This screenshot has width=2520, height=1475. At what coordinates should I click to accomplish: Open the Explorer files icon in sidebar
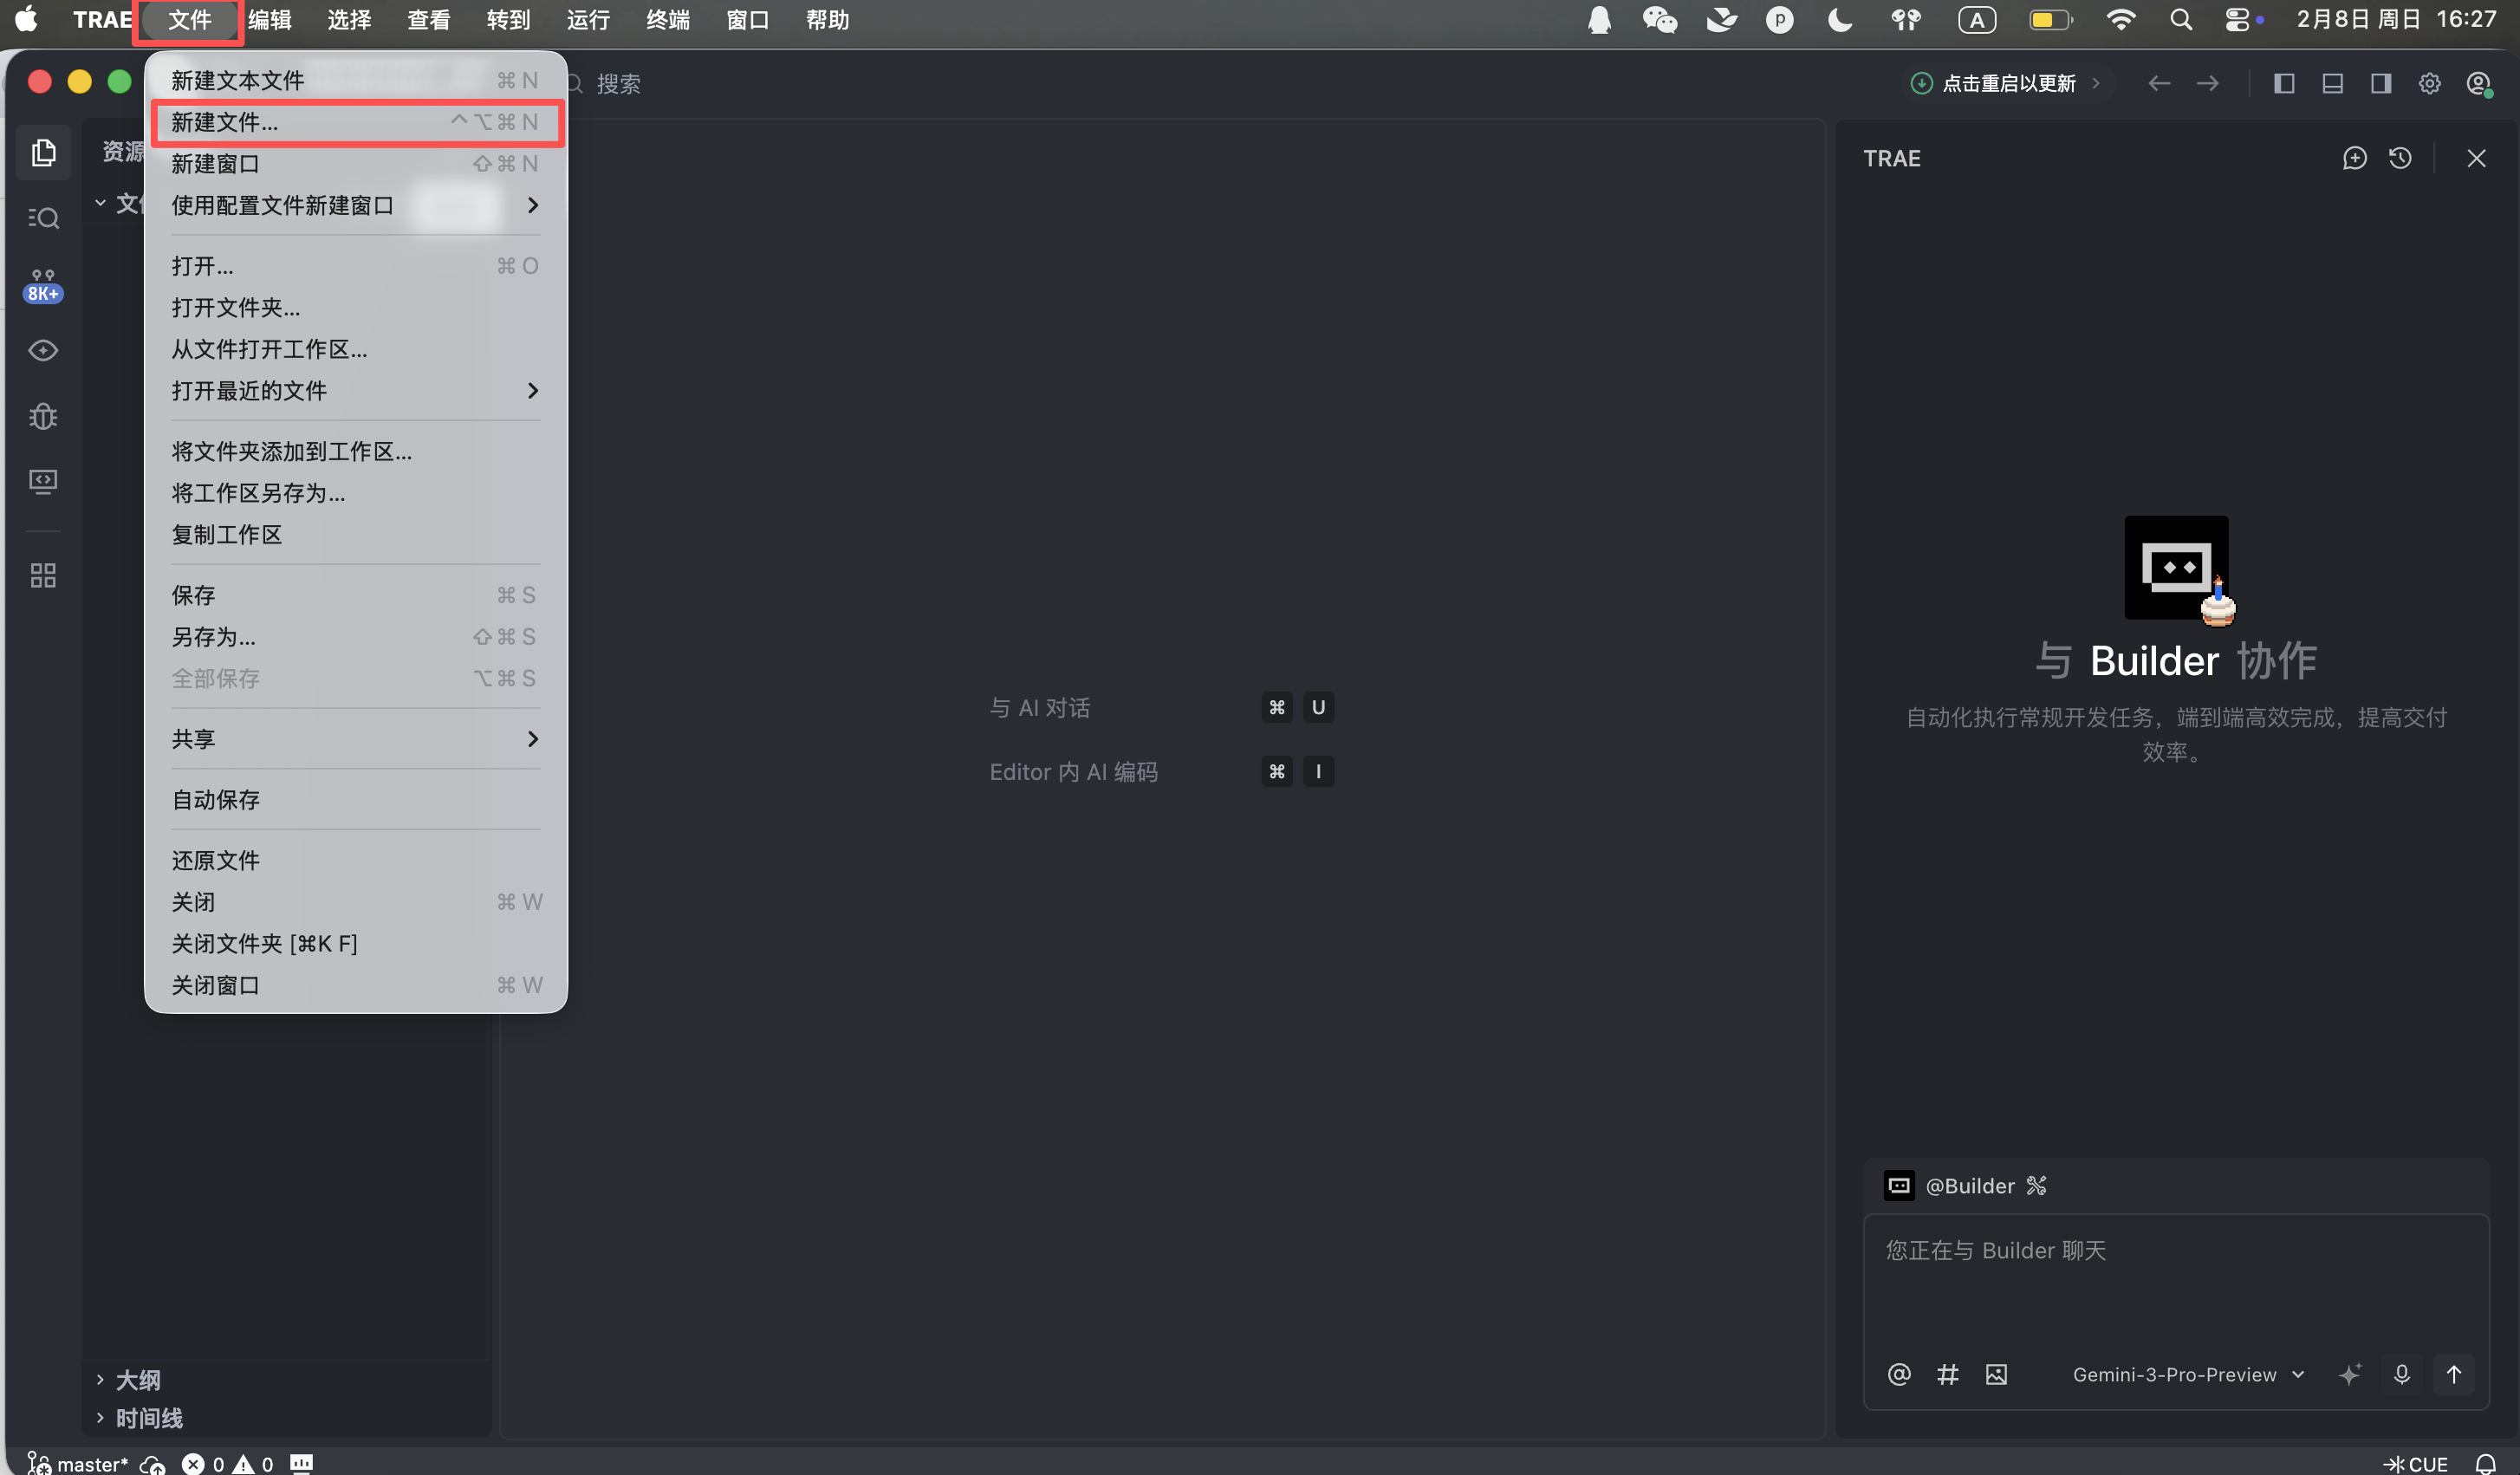point(43,152)
